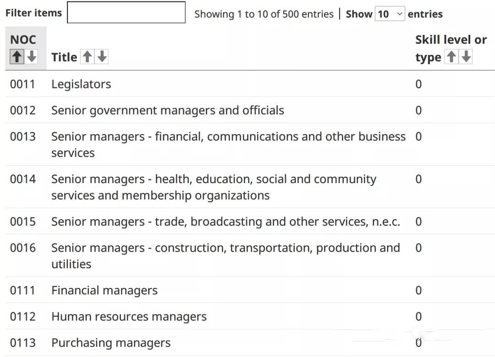Open the Show entries dropdown
The height and width of the screenshot is (357, 495).
(390, 14)
